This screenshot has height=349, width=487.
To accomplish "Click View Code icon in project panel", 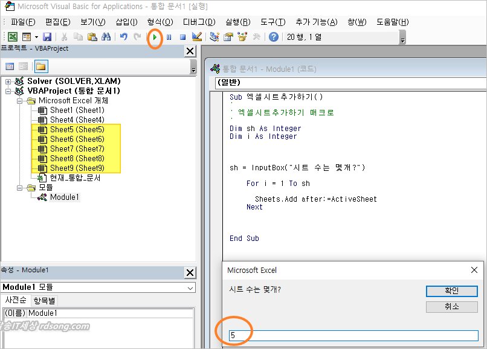I will coord(10,66).
